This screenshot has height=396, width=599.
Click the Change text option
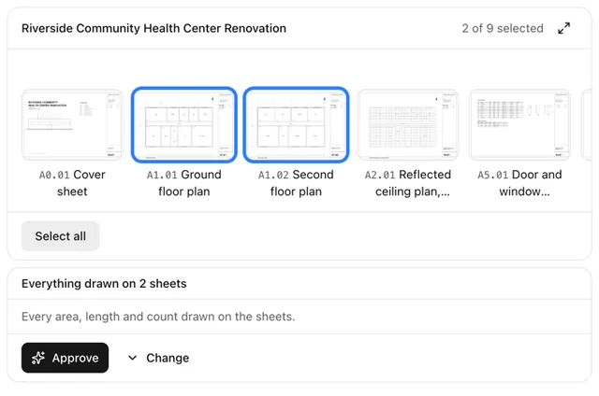(x=168, y=358)
